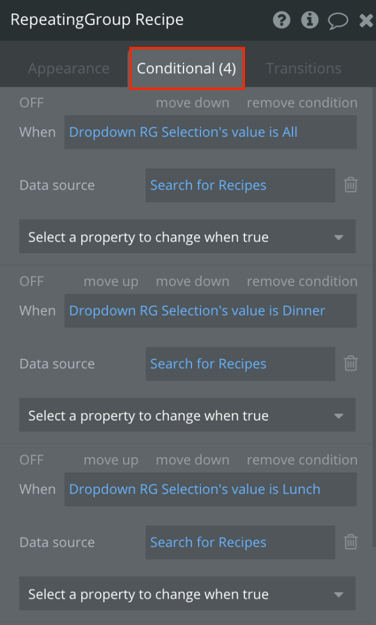Remove the All value condition
The height and width of the screenshot is (625, 376).
[302, 103]
